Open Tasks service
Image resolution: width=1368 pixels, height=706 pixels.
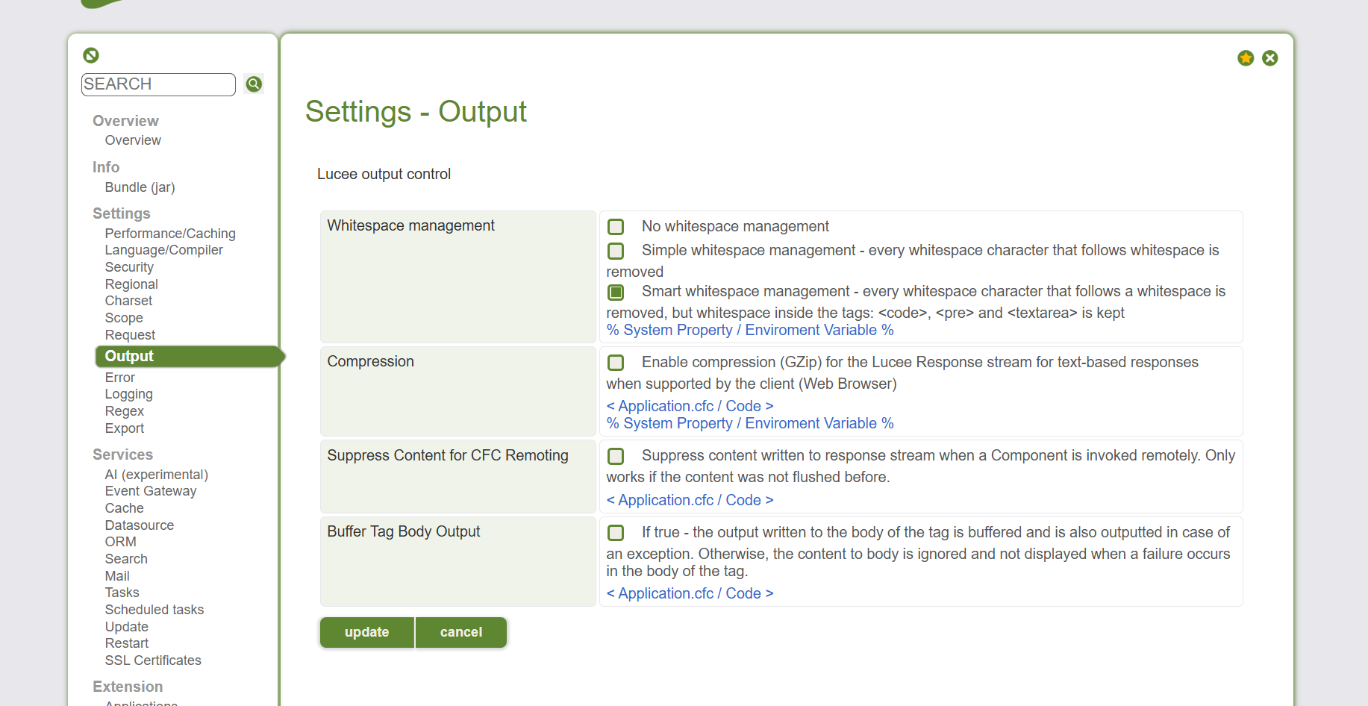(122, 593)
